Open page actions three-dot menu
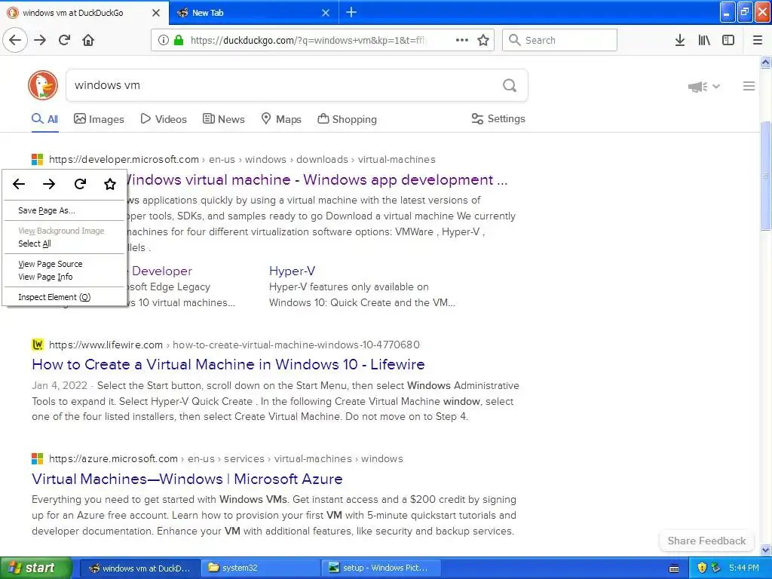Screen dimensions: 772x579 coord(462,40)
